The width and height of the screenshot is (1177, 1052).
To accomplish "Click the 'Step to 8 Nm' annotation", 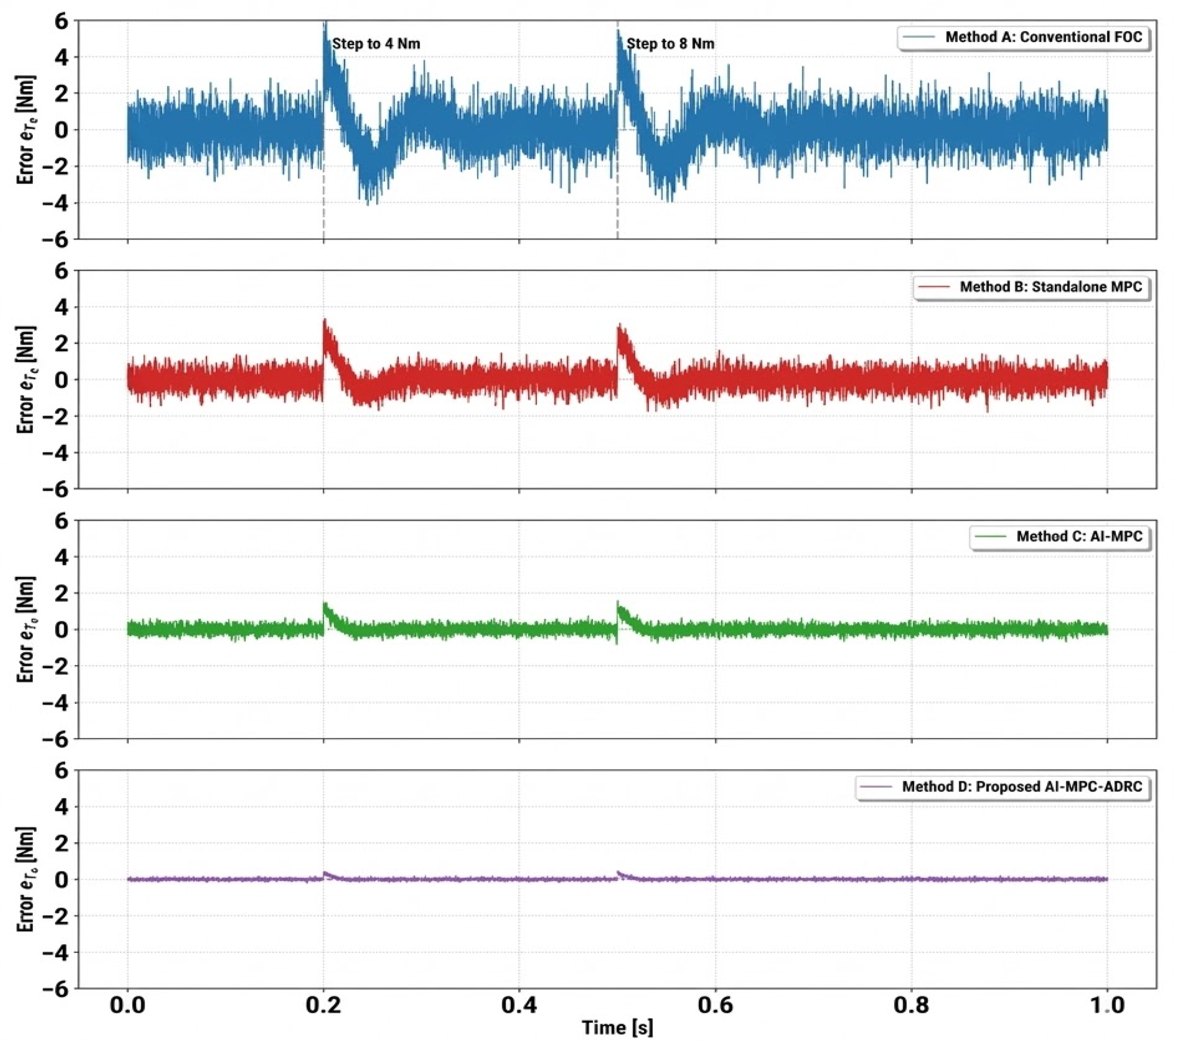I will [x=670, y=44].
